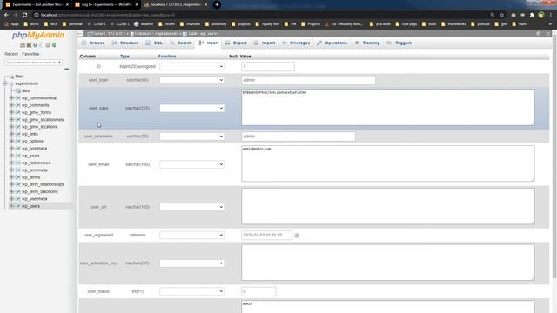Open wp_gmw_locations table link
The height and width of the screenshot is (313, 557).
coord(39,127)
